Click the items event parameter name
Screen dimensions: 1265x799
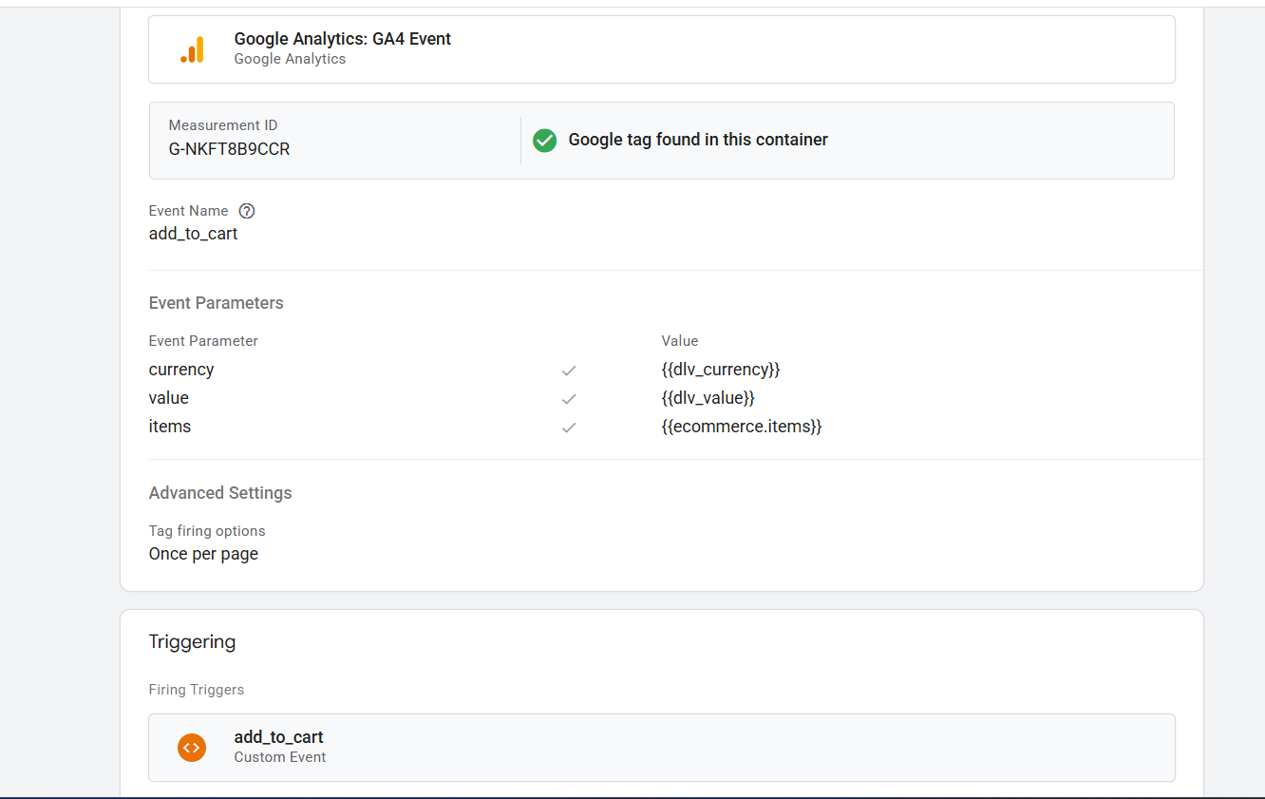pyautogui.click(x=170, y=427)
